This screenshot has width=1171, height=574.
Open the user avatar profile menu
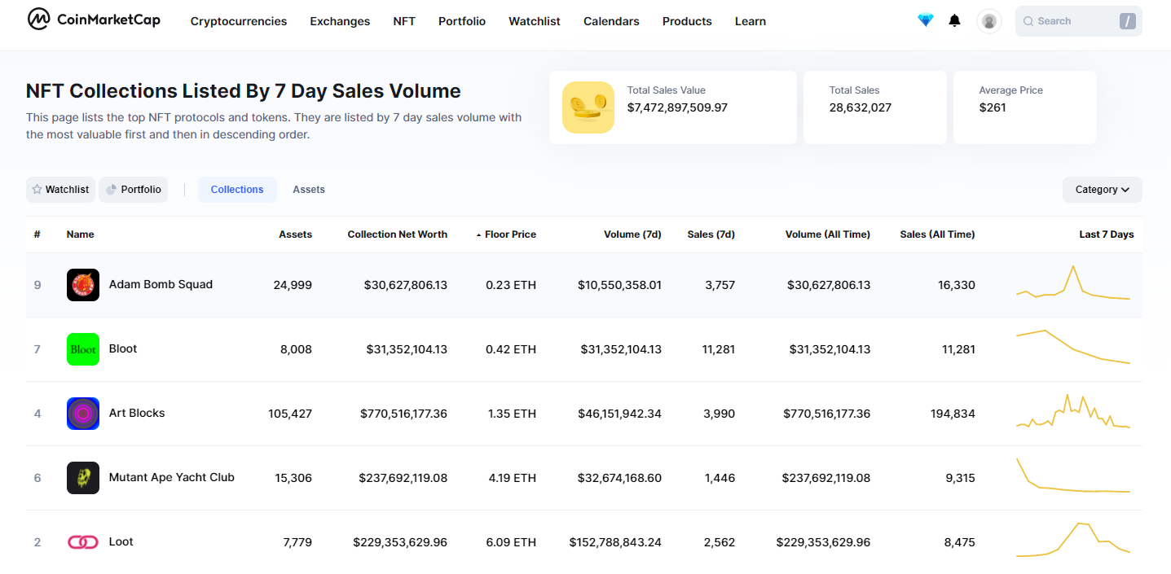click(x=988, y=21)
